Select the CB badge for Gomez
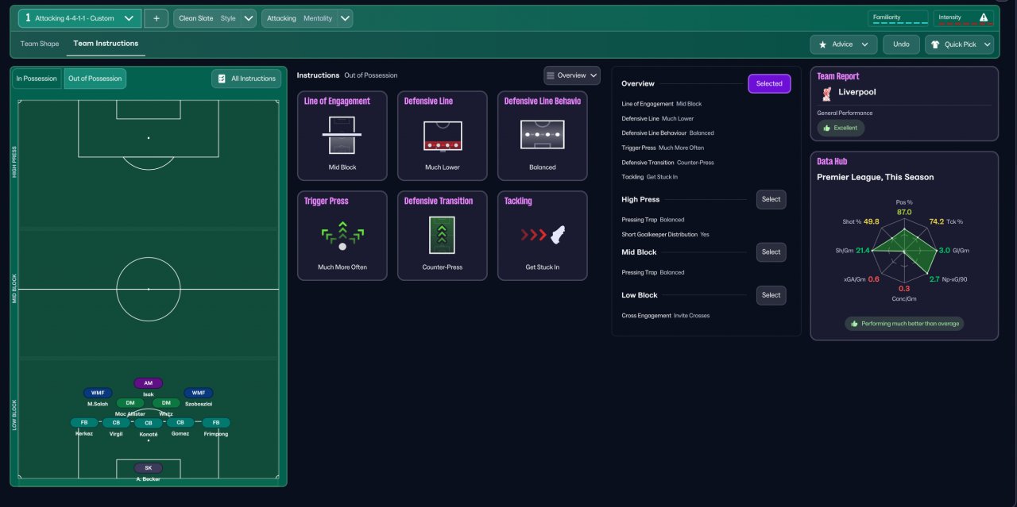This screenshot has height=507, width=1017. (x=180, y=423)
